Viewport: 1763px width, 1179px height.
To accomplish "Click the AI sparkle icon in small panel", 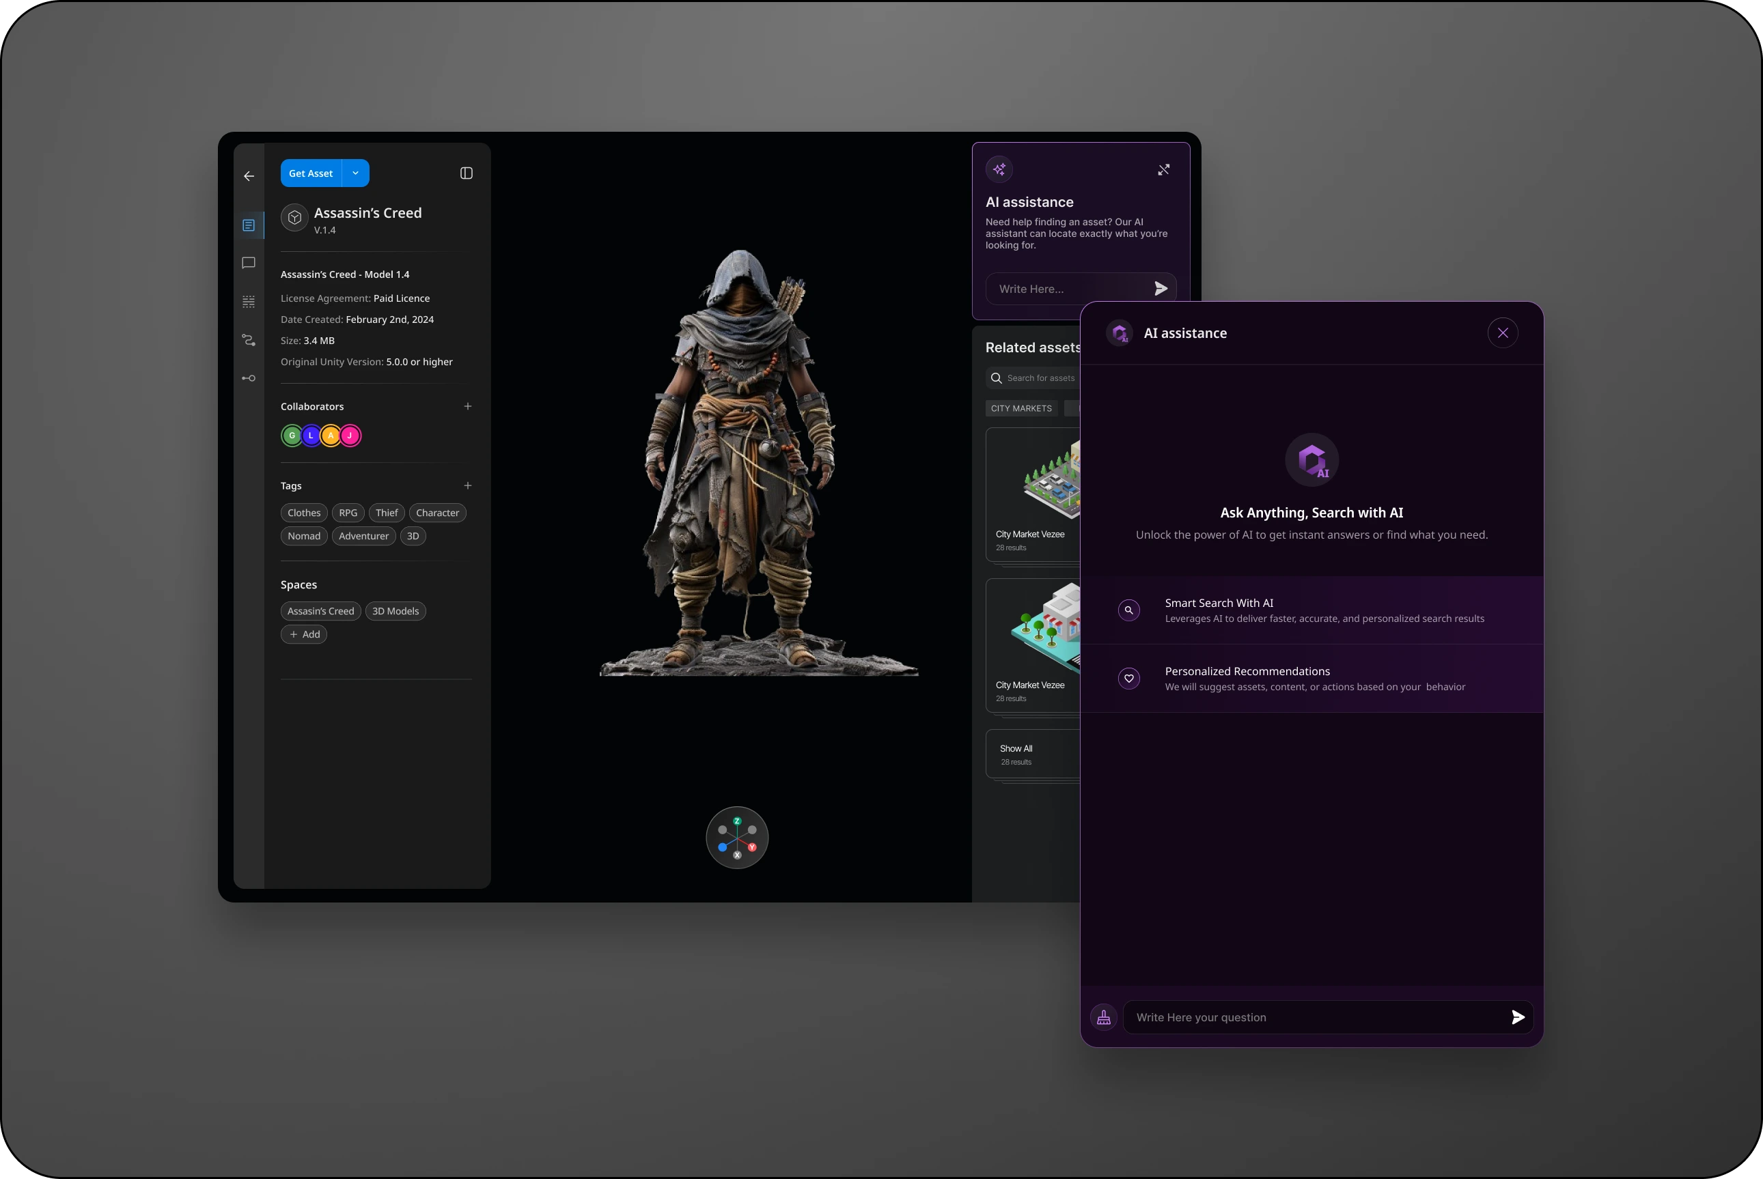I will click(999, 169).
